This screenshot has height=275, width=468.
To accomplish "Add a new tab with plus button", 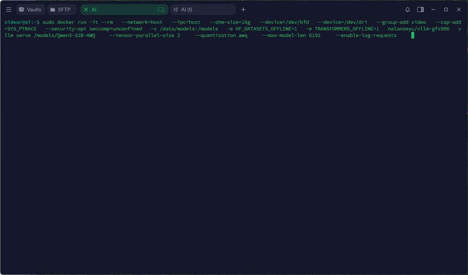I will tap(243, 10).
